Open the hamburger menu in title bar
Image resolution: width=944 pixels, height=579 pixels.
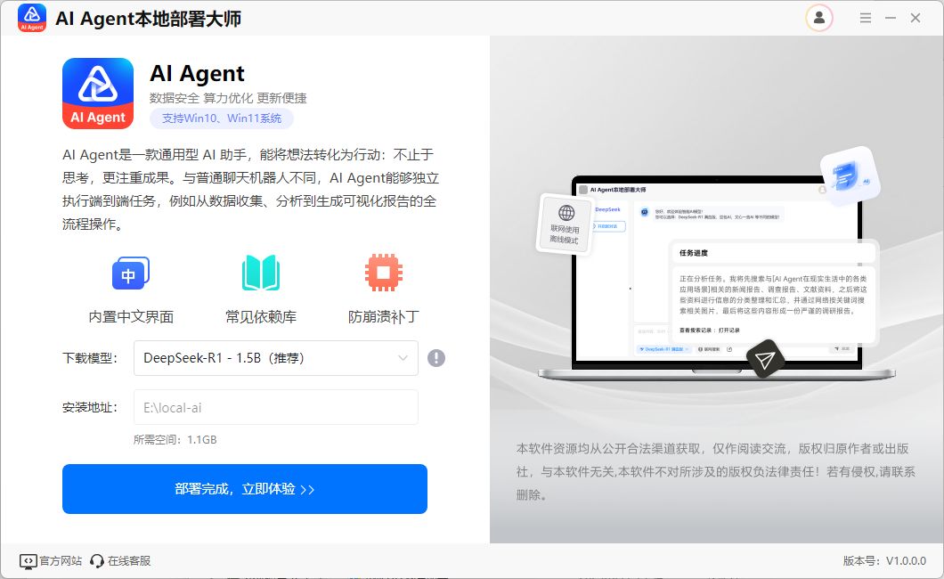tap(865, 18)
